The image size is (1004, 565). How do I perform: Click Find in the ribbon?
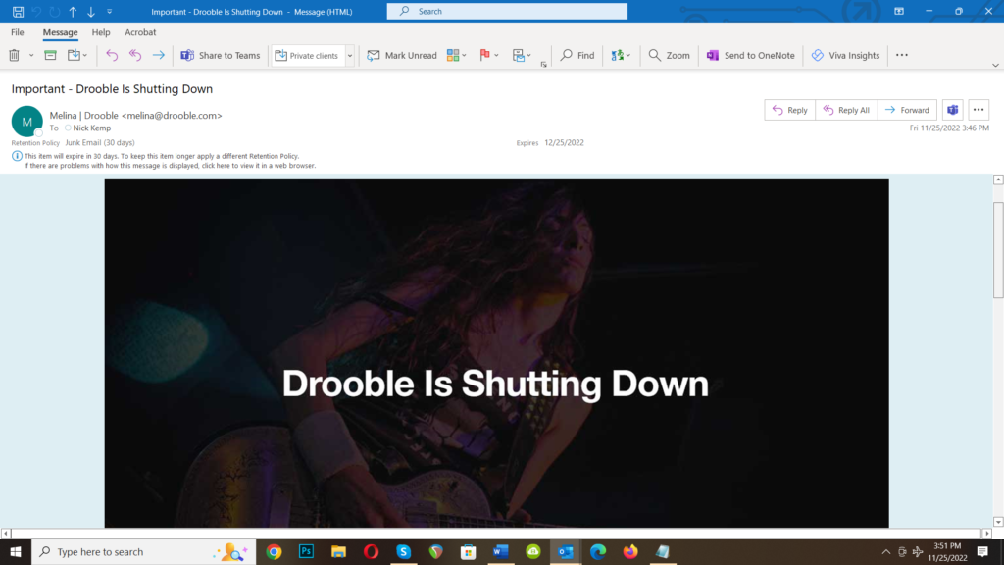[x=577, y=55]
